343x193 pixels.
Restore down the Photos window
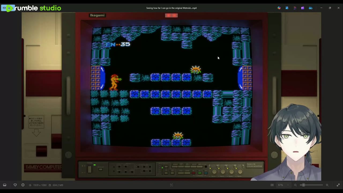coord(330,8)
